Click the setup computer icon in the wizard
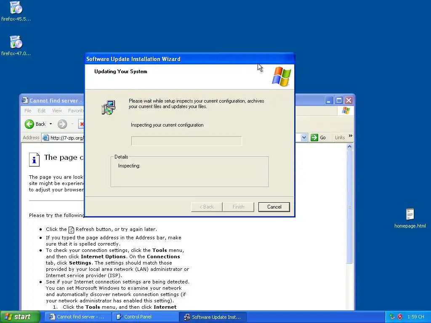The image size is (431, 323). pos(108,107)
